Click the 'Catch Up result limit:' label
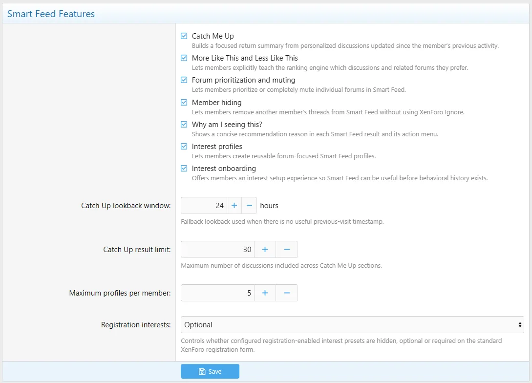 [x=137, y=250]
